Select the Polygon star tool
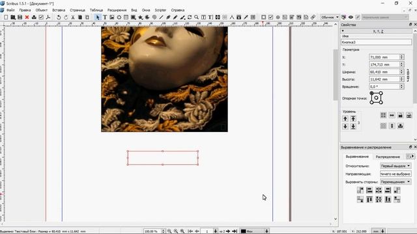Viewport: 417px width, 234px height. [140, 18]
